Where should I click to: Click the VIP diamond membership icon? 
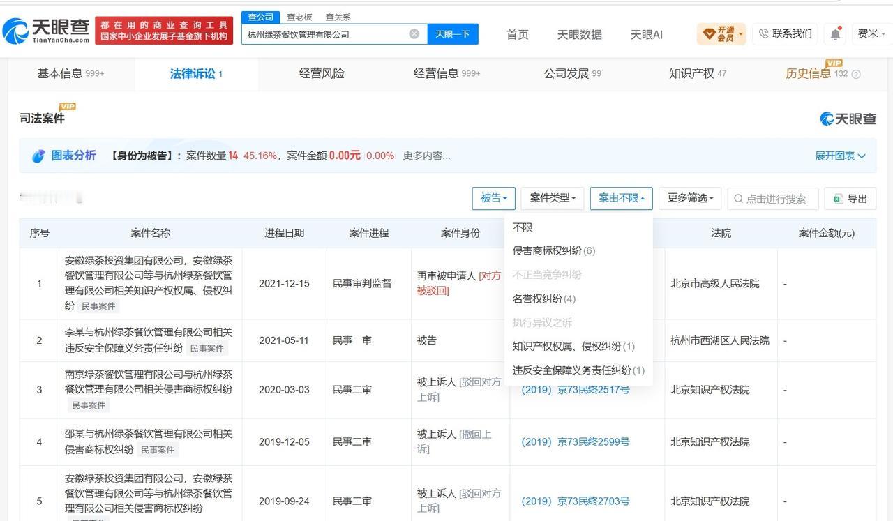tap(710, 33)
